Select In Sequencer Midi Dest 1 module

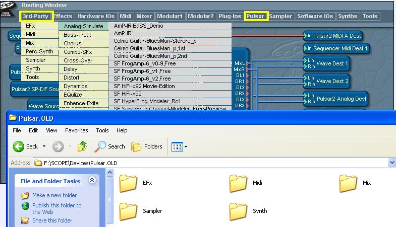(336, 48)
